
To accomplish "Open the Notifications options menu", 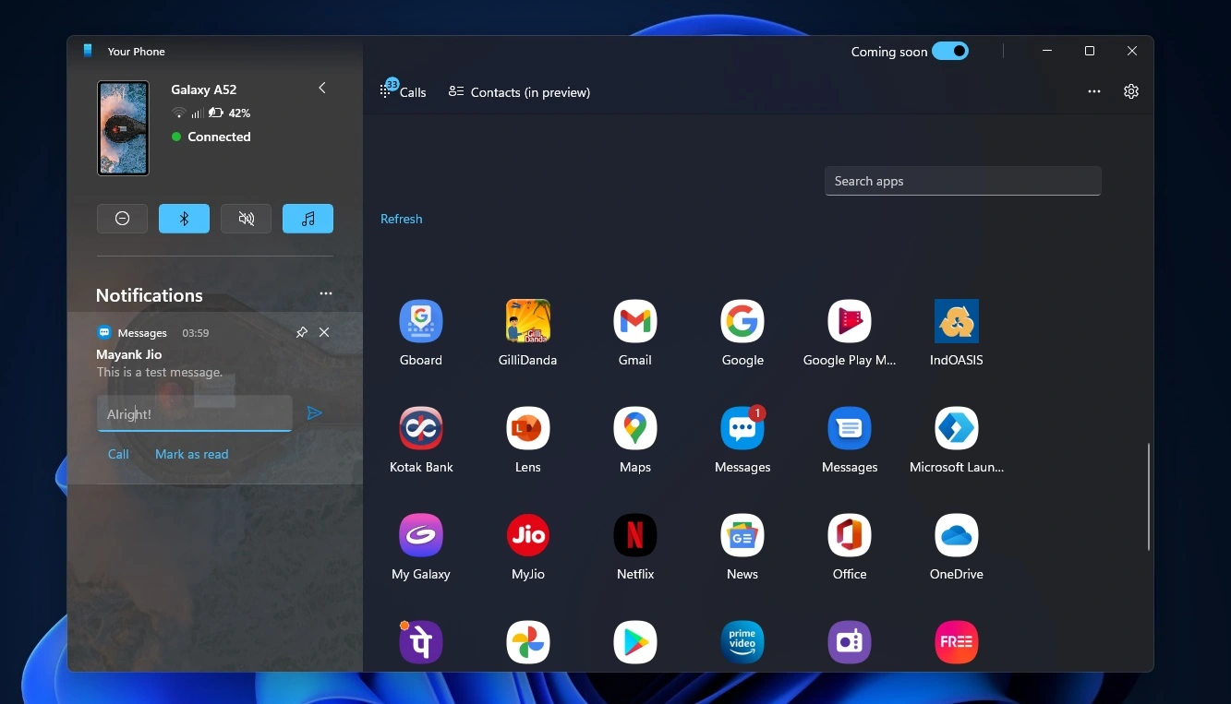I will pyautogui.click(x=325, y=292).
